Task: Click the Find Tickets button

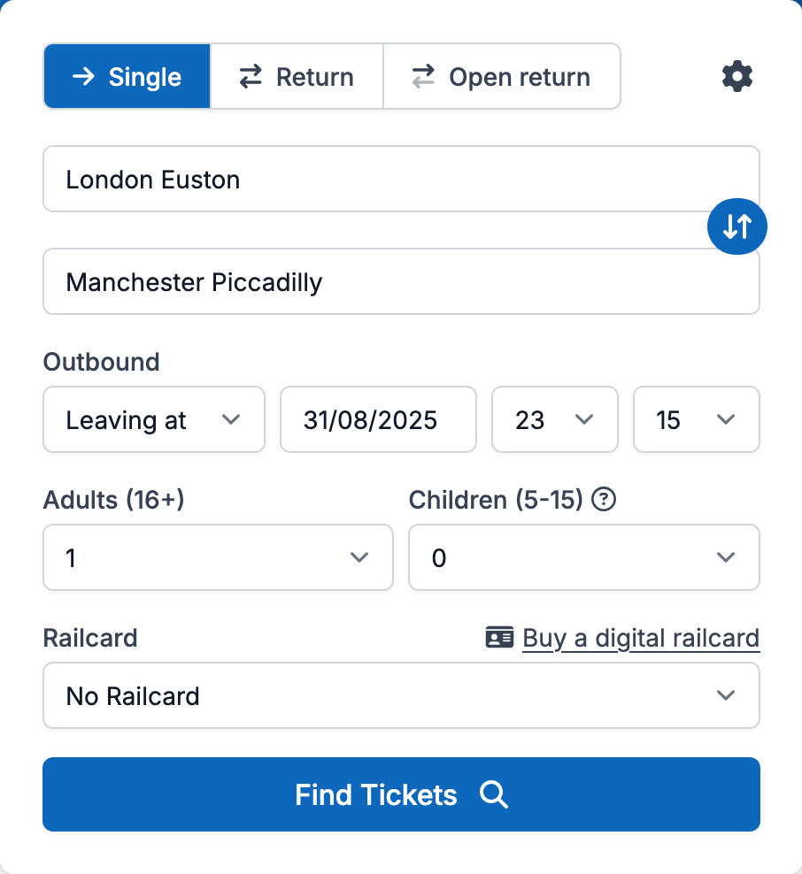Action: click(x=401, y=794)
